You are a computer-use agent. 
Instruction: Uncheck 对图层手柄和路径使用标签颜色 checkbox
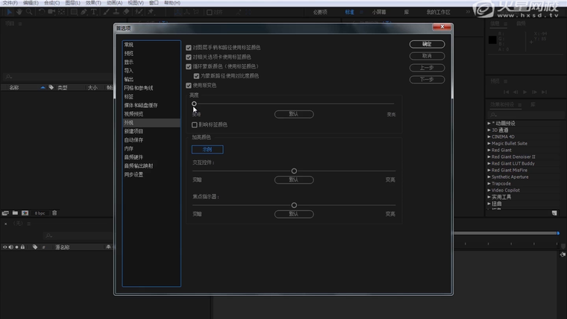pos(189,47)
